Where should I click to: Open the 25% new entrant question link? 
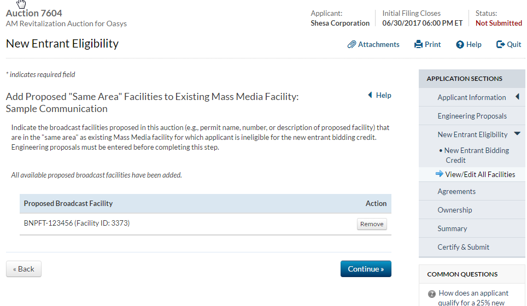tap(473, 298)
